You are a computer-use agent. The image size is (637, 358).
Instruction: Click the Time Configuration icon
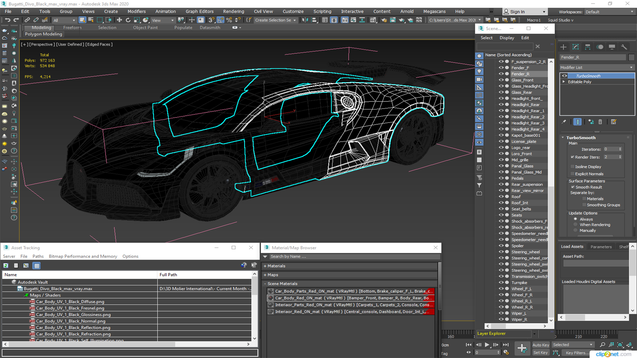506,352
